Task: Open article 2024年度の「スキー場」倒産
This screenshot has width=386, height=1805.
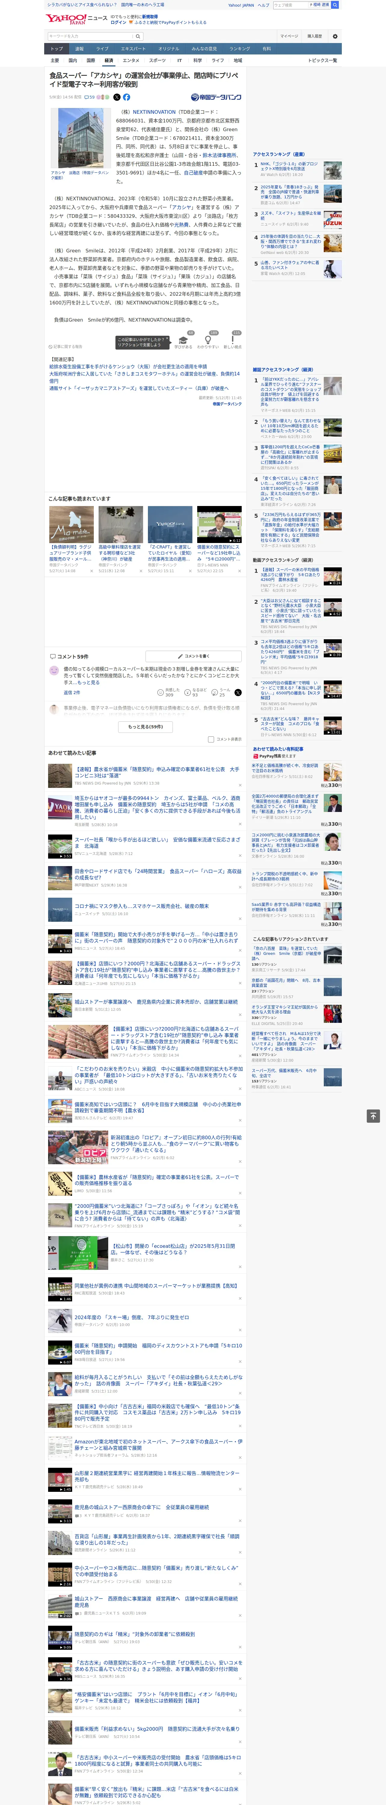Action: pos(132,1317)
